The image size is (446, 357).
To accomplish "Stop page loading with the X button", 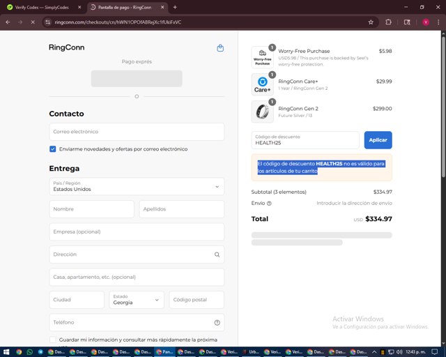I will click(x=33, y=22).
